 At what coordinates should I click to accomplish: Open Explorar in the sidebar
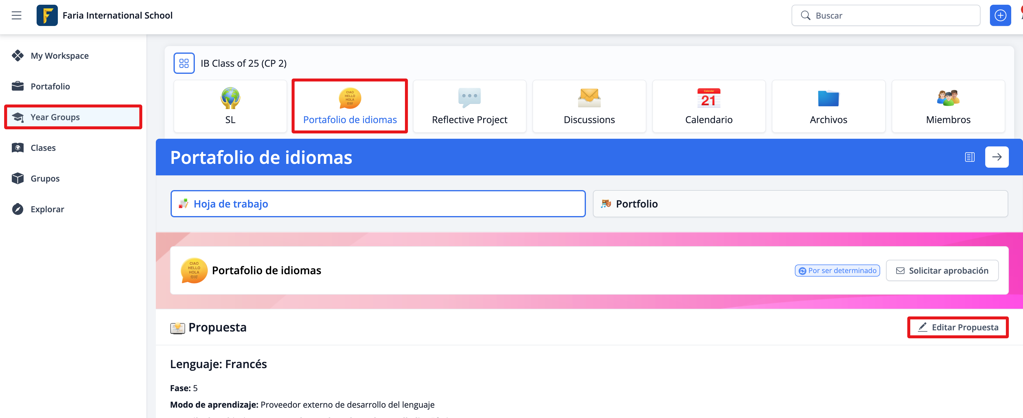click(x=47, y=209)
